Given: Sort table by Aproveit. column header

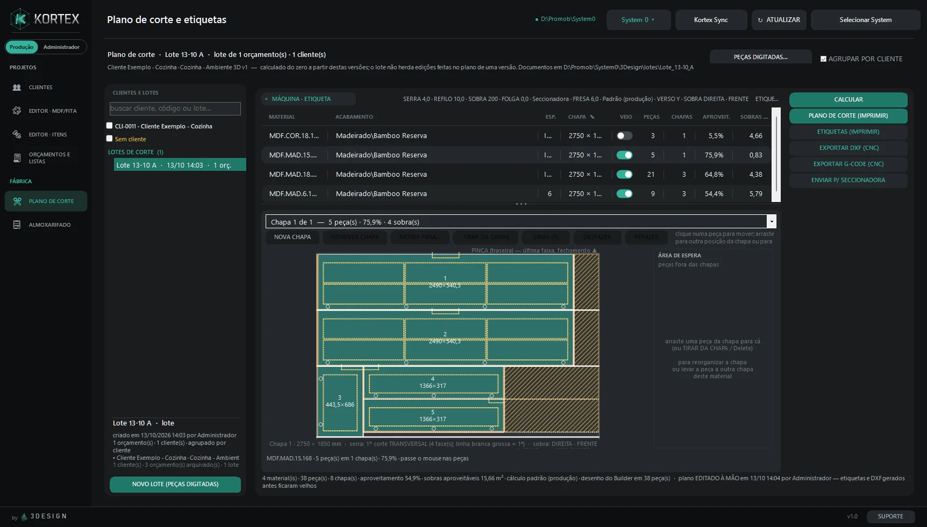Looking at the screenshot, I should pos(716,117).
